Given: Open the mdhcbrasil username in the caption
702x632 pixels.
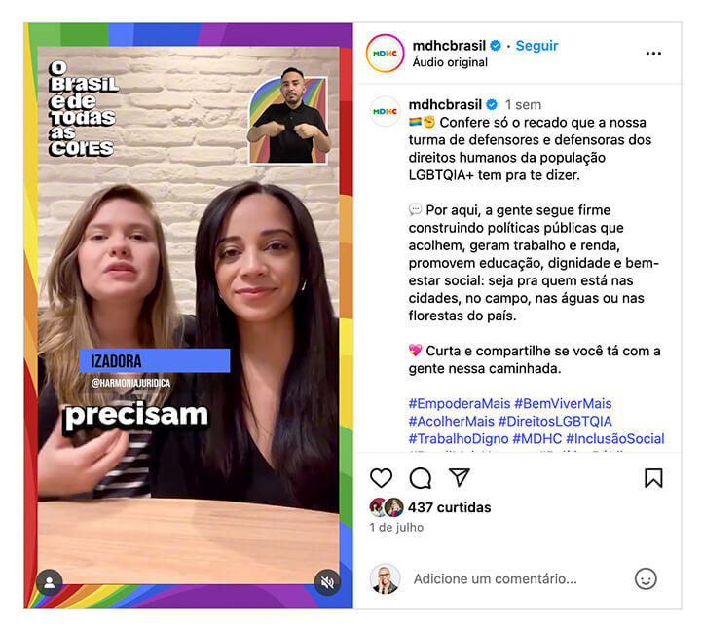Looking at the screenshot, I should point(445,104).
